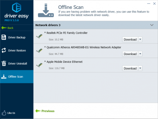Download the Apple Mobile Device Ethernet driver
The image size is (158, 119).
[130, 68]
